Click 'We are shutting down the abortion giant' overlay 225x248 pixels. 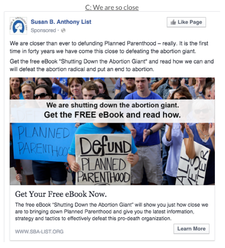tap(113, 105)
